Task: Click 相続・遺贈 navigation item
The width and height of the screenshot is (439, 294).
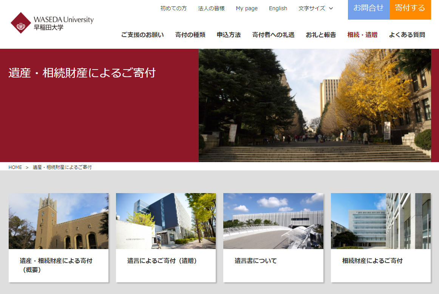Action: pos(362,35)
